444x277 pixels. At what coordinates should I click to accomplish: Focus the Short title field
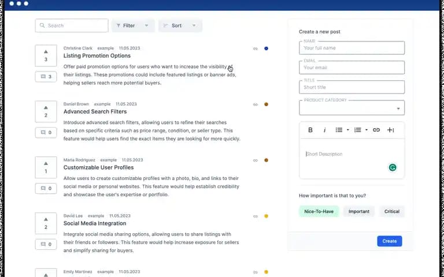[x=351, y=87]
